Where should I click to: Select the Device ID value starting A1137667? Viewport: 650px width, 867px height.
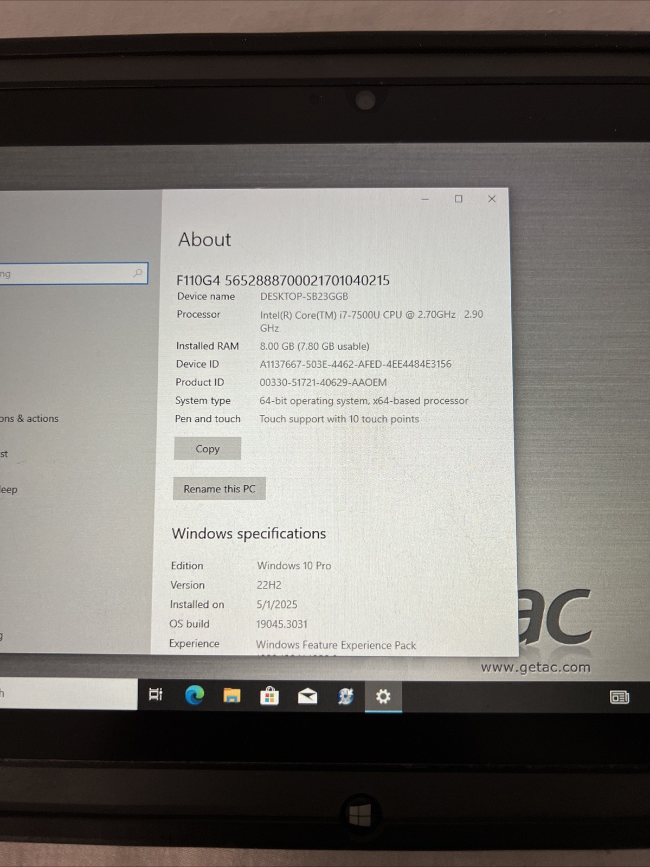click(x=356, y=364)
